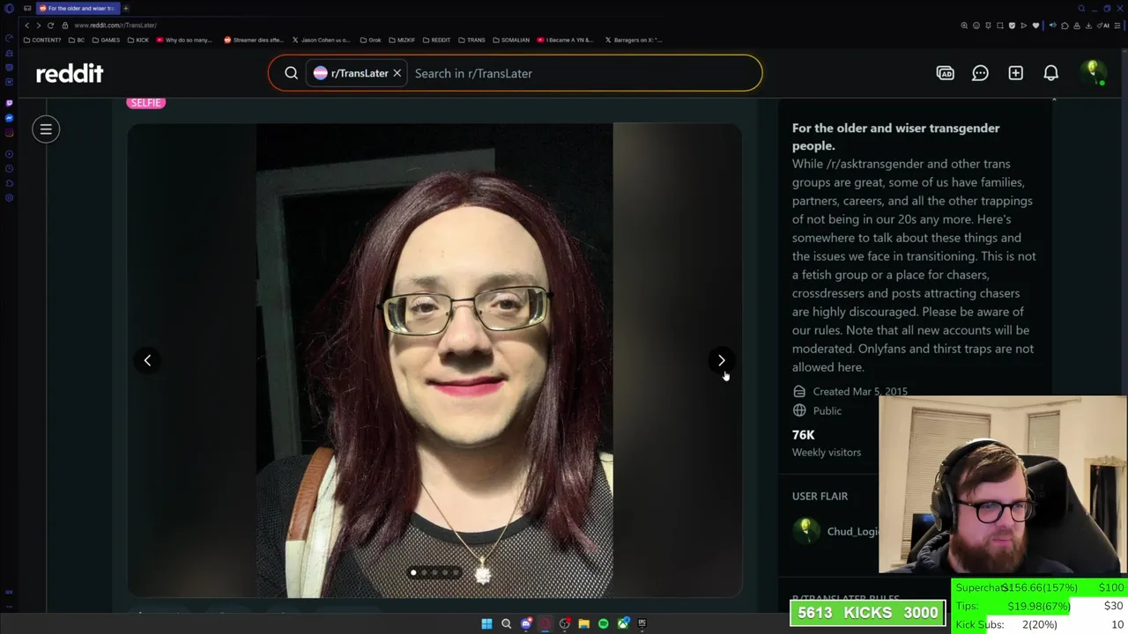
Task: Open the MIZKIF bookmarks folder
Action: tap(402, 40)
